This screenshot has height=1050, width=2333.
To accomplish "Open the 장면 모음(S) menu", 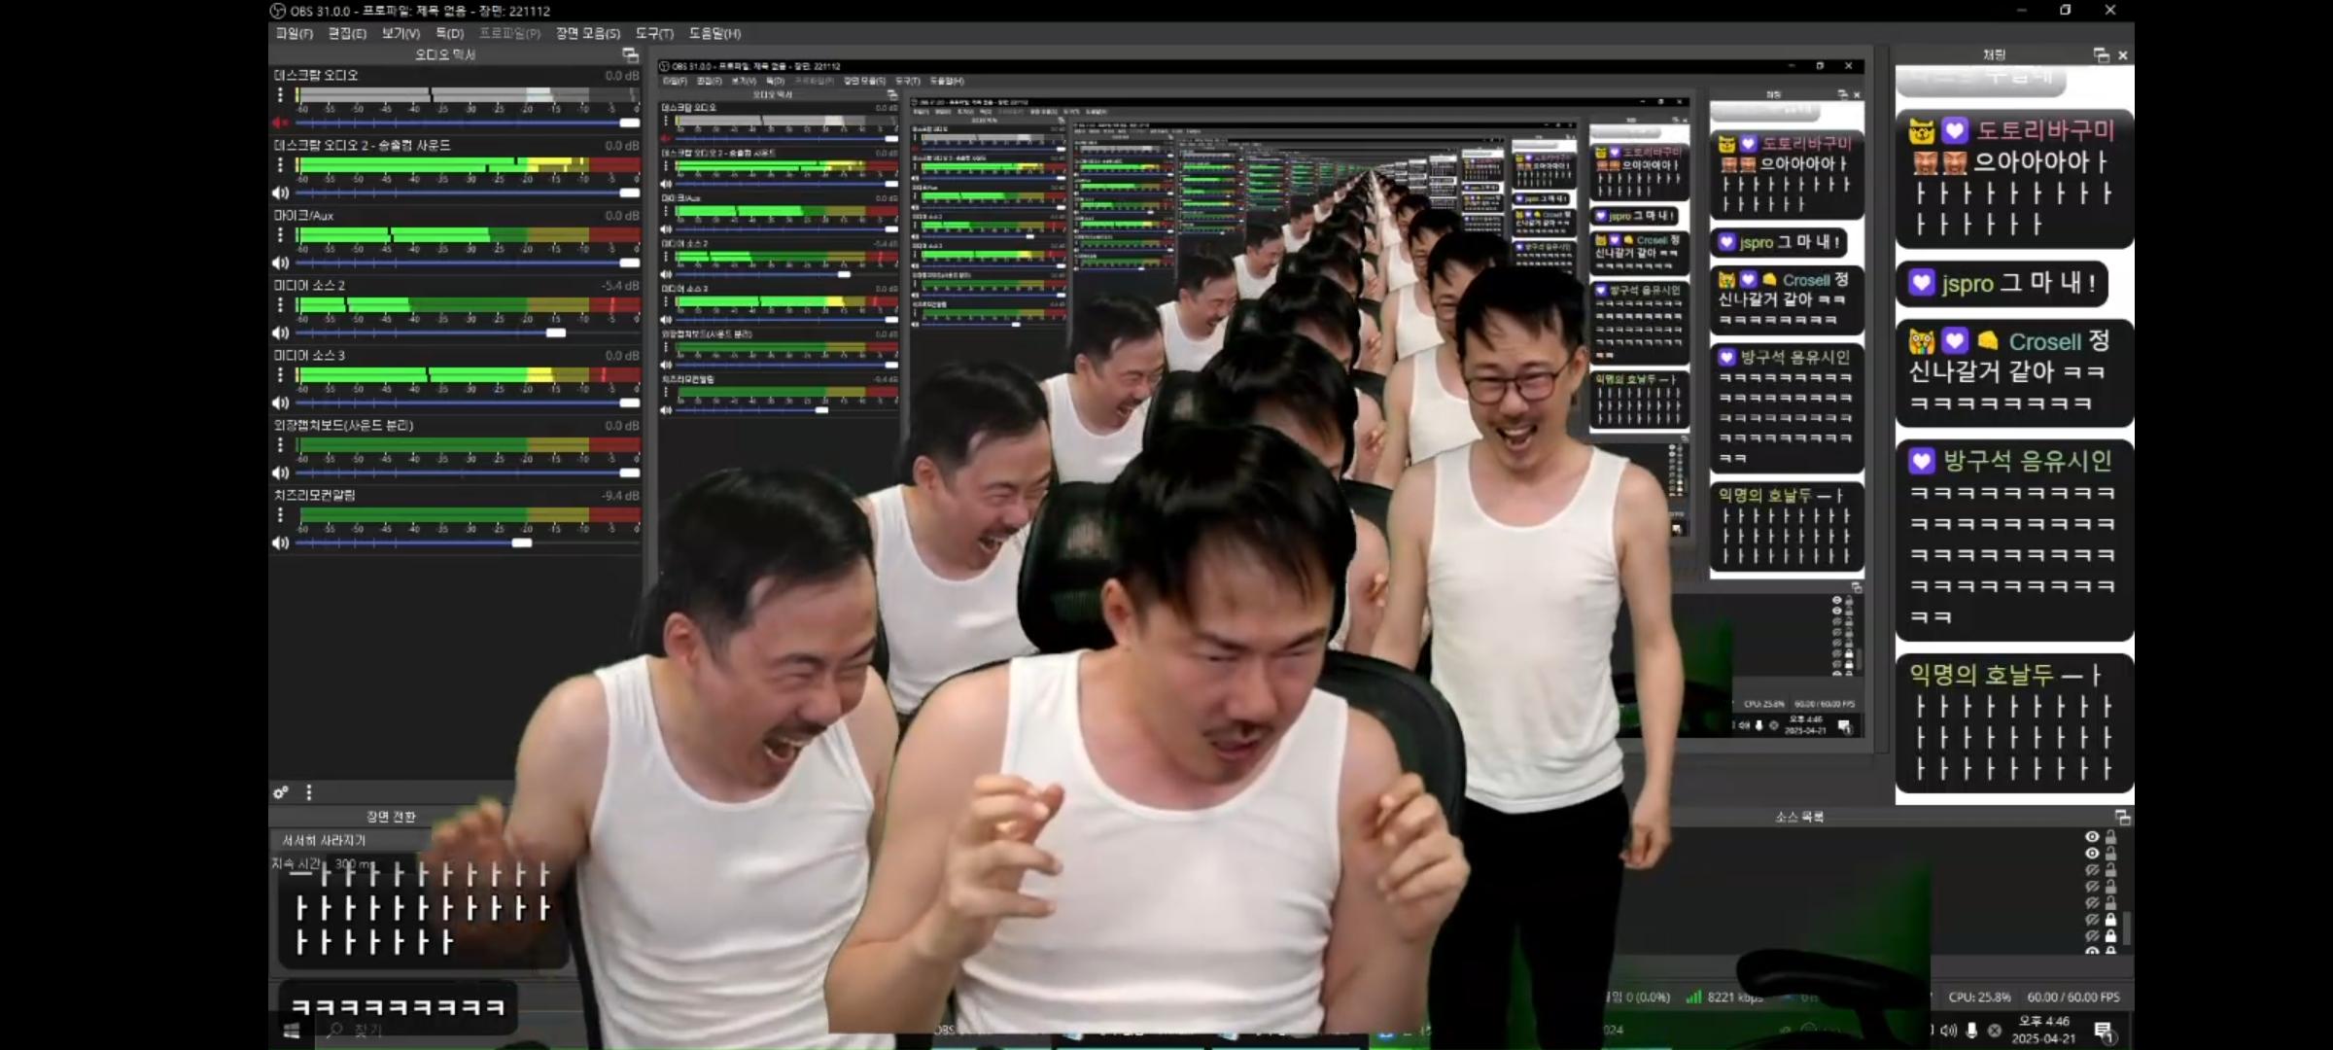I will 587,33.
